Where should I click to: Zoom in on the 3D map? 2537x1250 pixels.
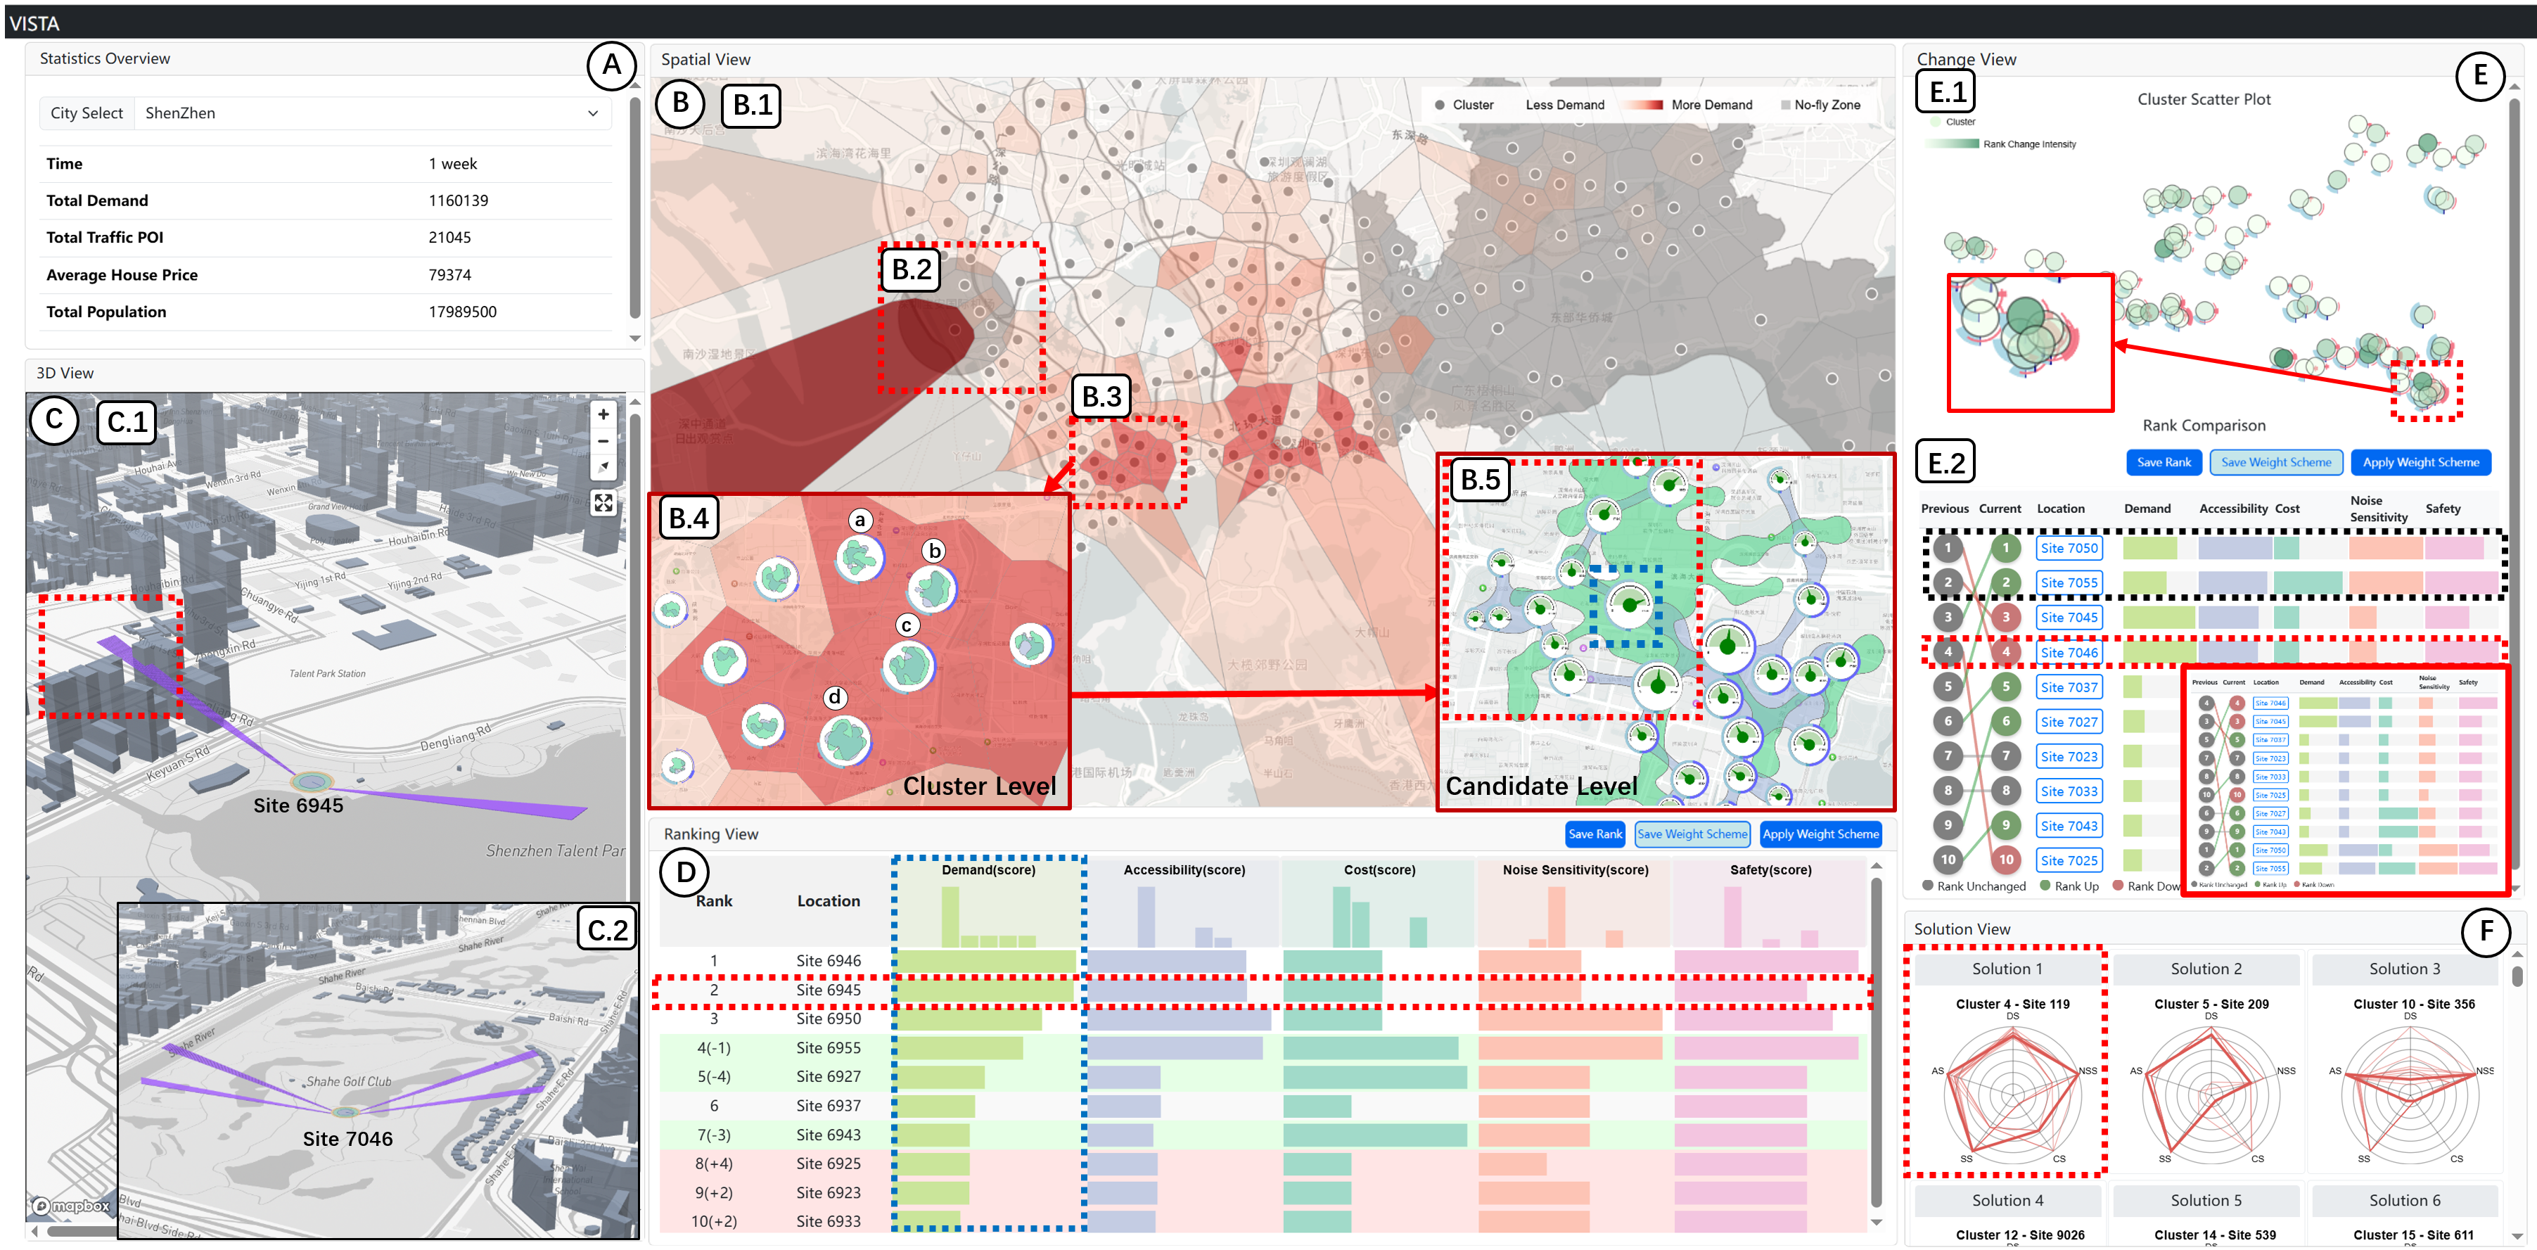click(x=603, y=415)
